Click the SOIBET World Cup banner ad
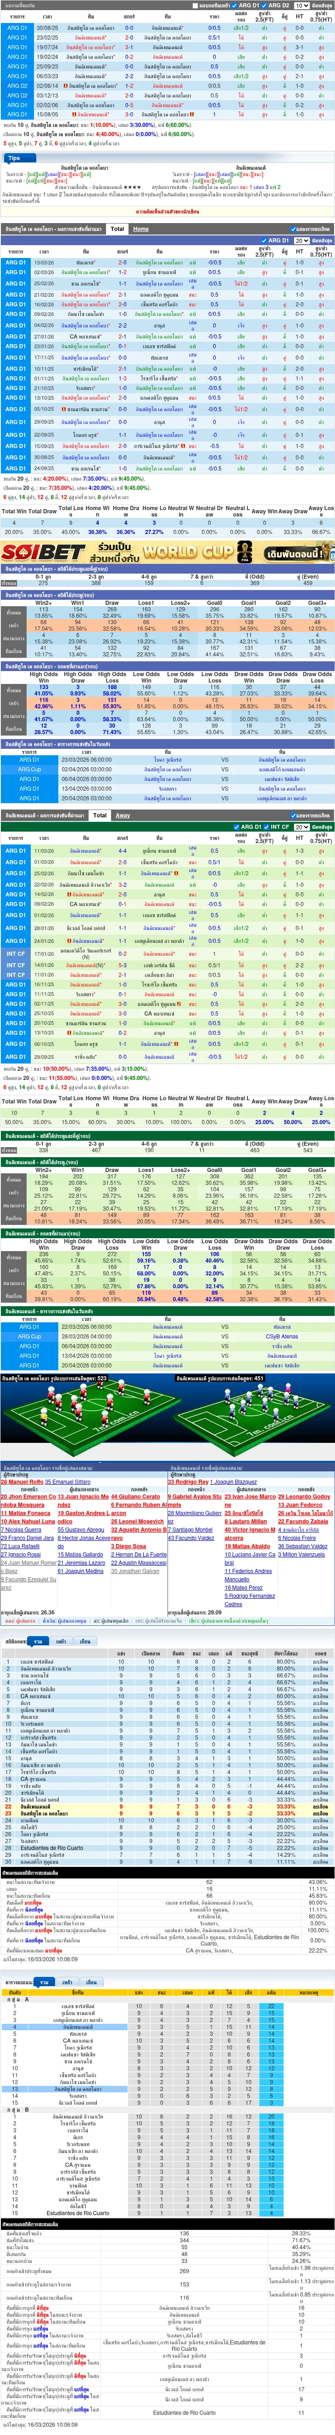335x2435 pixels. point(167,552)
